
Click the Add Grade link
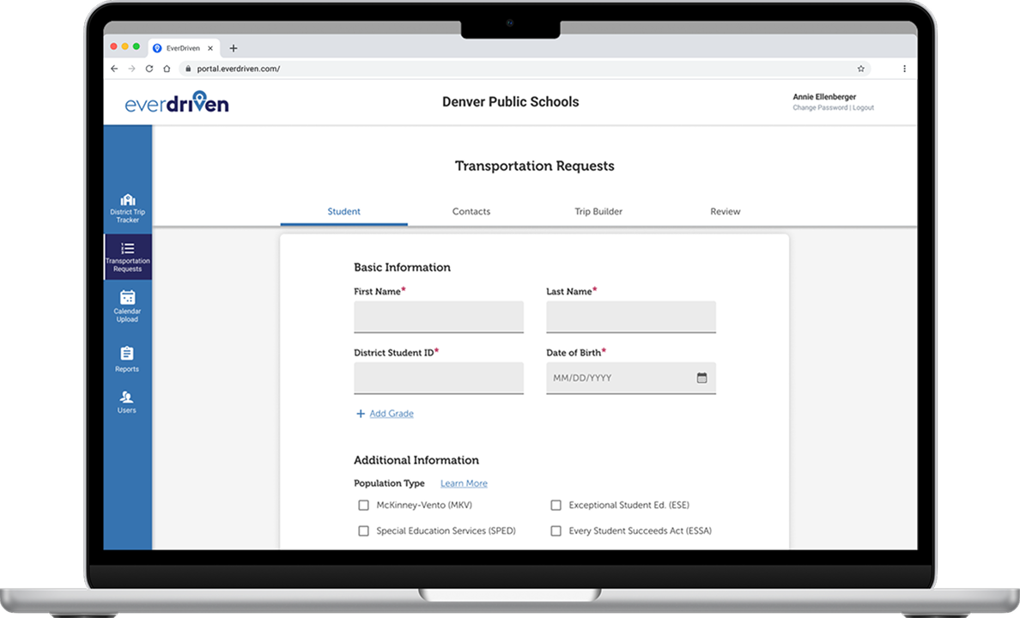click(392, 414)
